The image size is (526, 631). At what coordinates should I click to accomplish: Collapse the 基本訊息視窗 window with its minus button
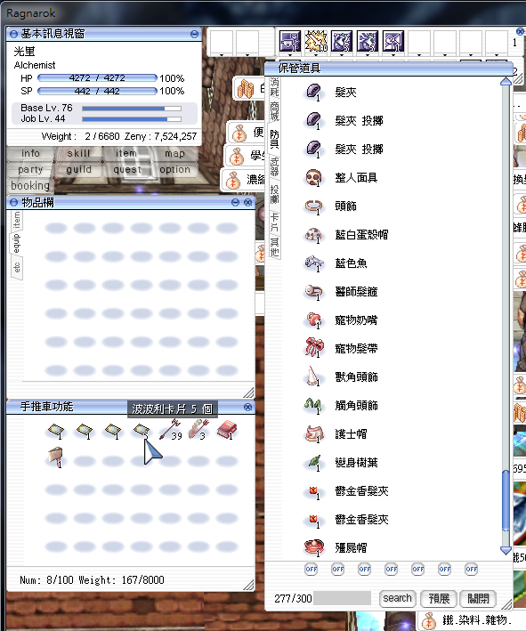(x=194, y=34)
